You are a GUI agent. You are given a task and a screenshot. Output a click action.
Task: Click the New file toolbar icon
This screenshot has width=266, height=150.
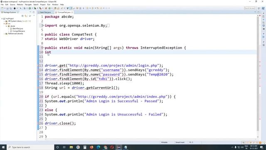point(2,8)
